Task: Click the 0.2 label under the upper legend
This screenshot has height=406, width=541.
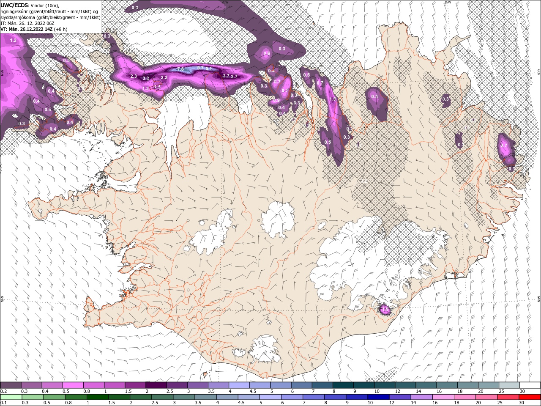Action: pyautogui.click(x=3, y=391)
